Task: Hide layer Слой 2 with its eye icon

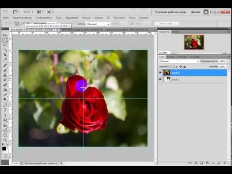Action: click(160, 72)
